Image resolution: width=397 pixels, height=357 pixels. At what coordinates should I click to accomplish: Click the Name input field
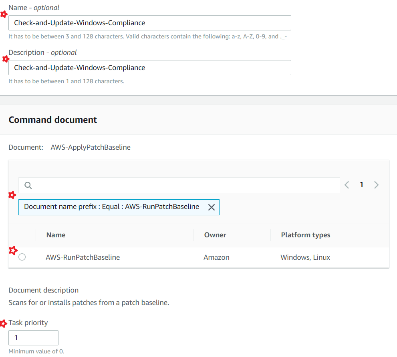click(150, 23)
